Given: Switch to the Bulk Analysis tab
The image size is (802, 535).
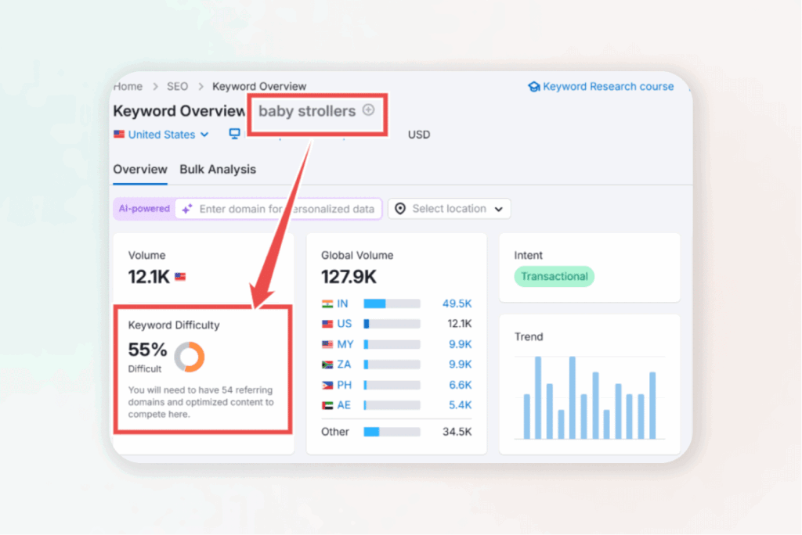Looking at the screenshot, I should click(218, 169).
